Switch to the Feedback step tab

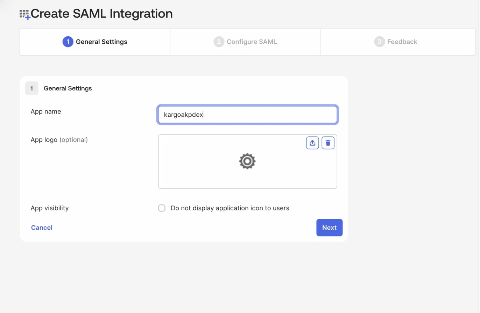[398, 42]
